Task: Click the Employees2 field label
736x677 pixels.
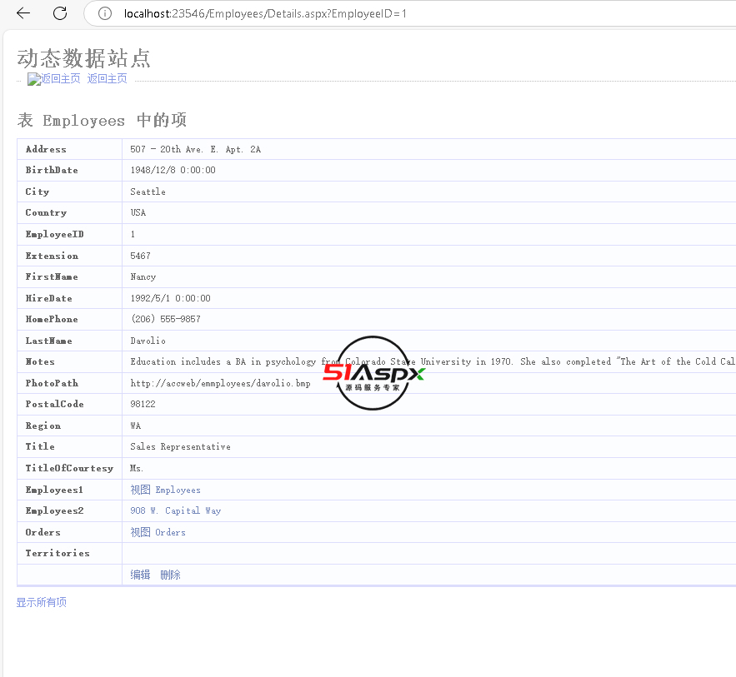Action: point(54,510)
